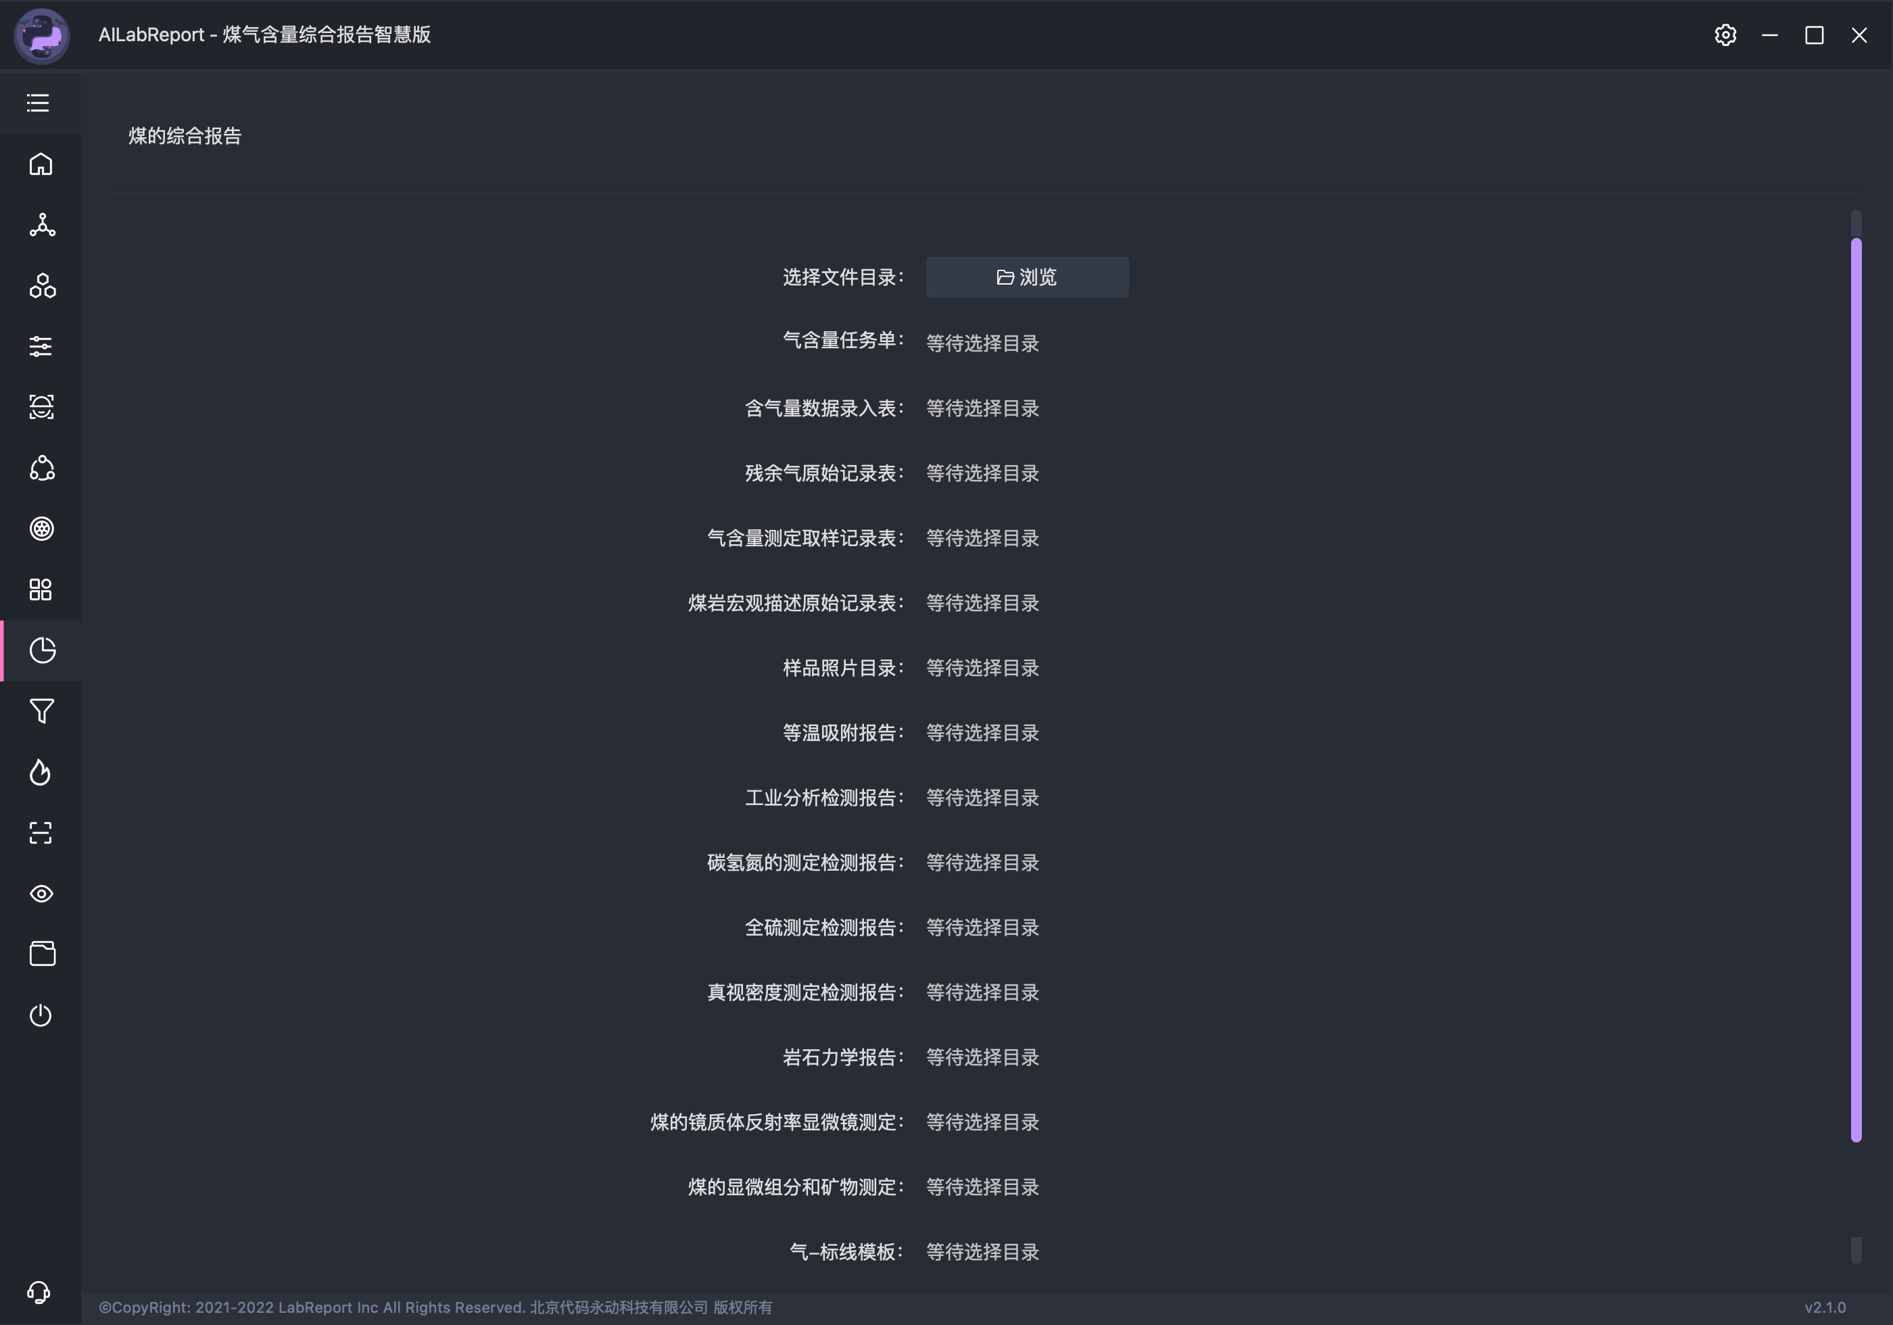This screenshot has height=1325, width=1893.
Task: Click the 气含量任务单 label
Action: point(842,341)
